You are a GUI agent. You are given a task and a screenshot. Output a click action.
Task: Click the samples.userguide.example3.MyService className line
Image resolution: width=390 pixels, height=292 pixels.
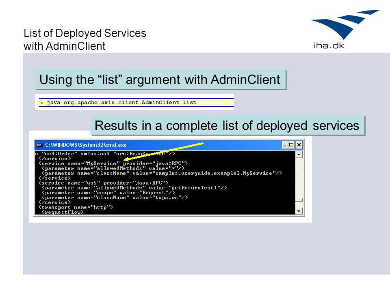[x=162, y=173]
